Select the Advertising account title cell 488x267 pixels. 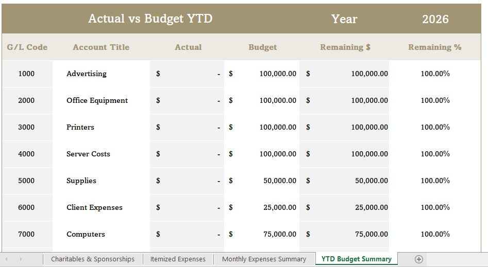pyautogui.click(x=101, y=74)
